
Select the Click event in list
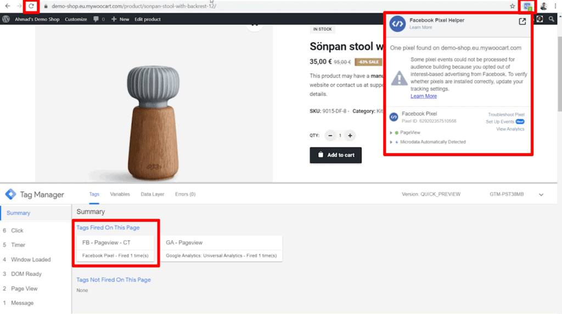point(17,231)
